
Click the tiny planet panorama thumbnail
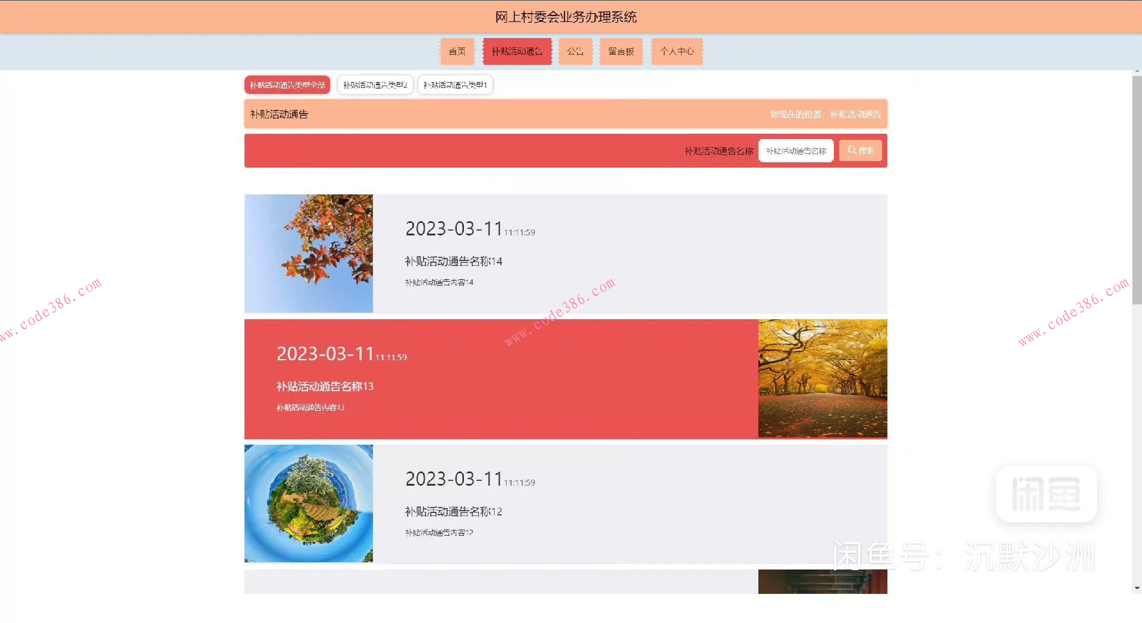click(x=308, y=503)
